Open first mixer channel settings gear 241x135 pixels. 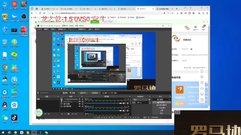(x=127, y=103)
